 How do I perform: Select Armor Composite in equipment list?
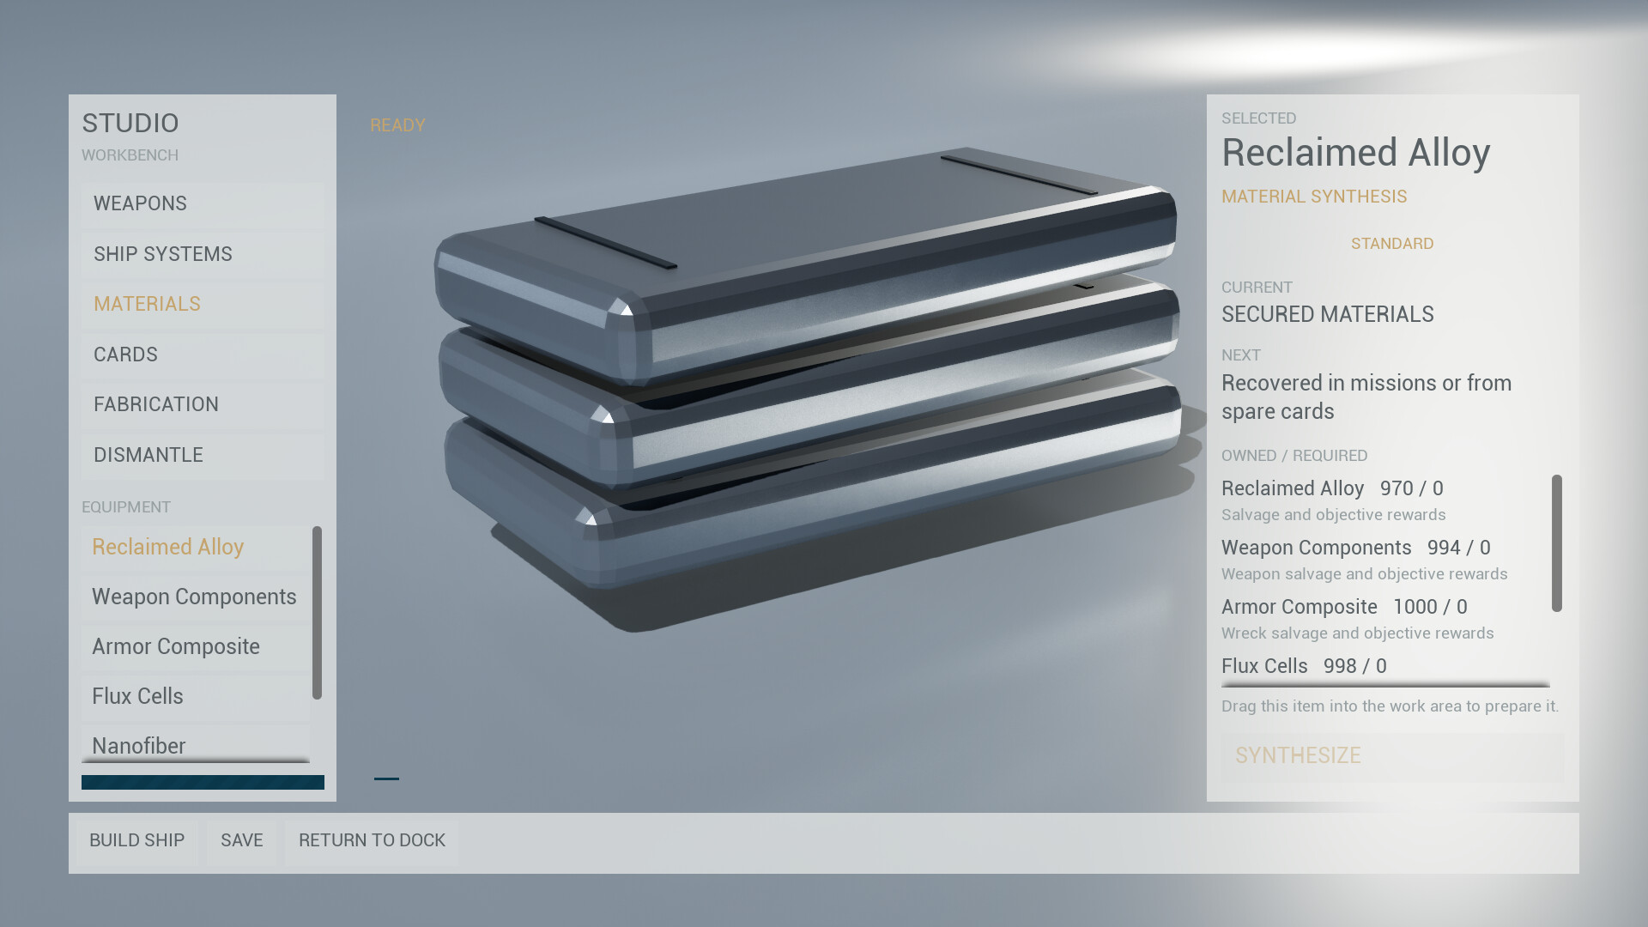pos(196,646)
